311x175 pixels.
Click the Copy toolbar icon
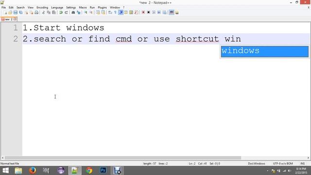[x=49, y=13]
